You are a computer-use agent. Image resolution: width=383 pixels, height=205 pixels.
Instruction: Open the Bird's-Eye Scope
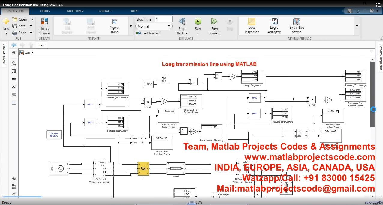(x=297, y=26)
